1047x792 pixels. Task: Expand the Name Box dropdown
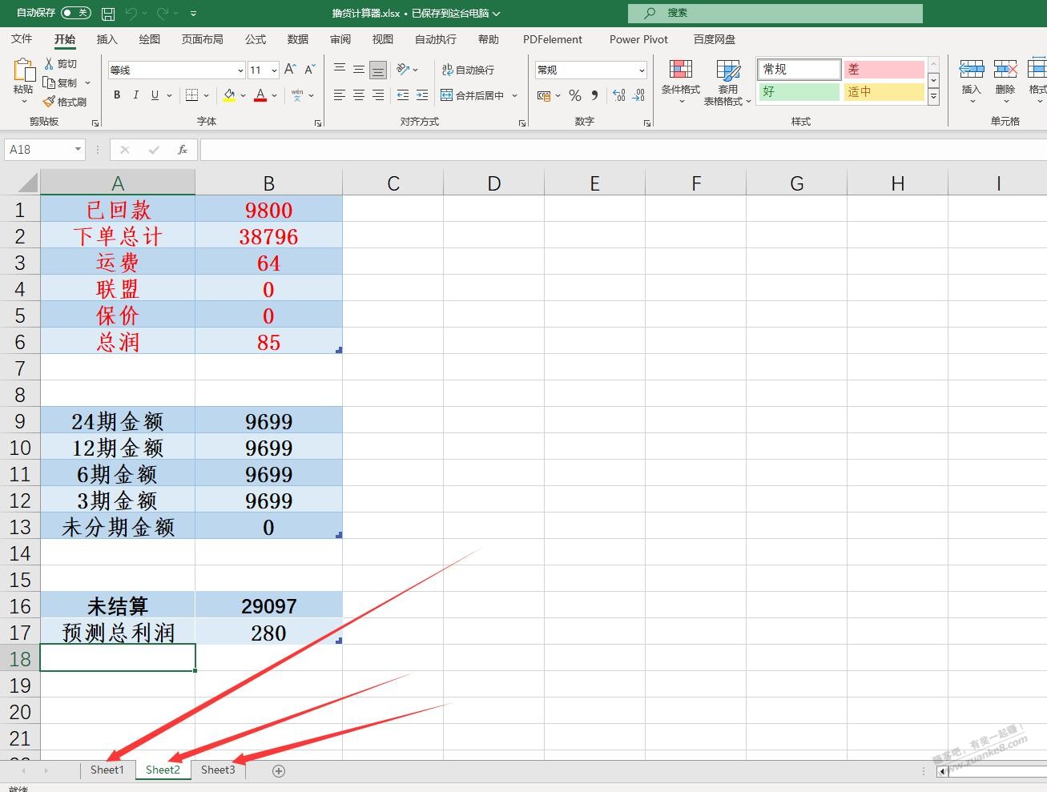pyautogui.click(x=78, y=150)
